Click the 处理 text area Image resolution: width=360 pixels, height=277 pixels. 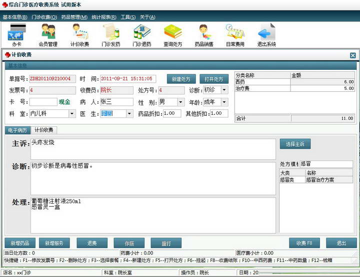coord(153,216)
